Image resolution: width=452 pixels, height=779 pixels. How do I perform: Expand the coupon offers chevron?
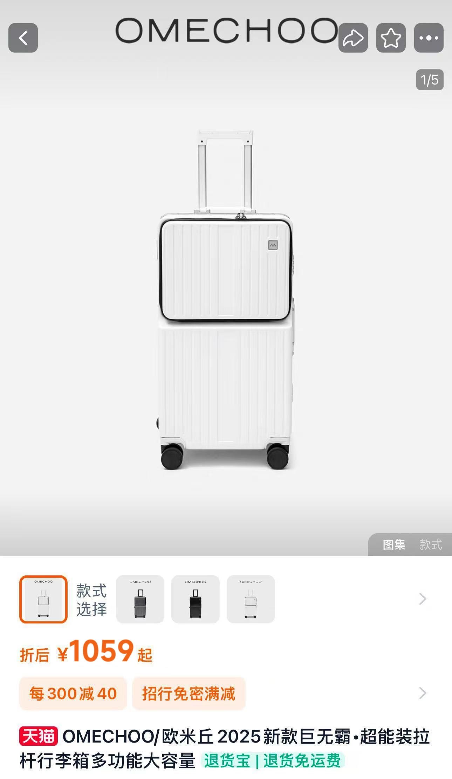(x=423, y=693)
